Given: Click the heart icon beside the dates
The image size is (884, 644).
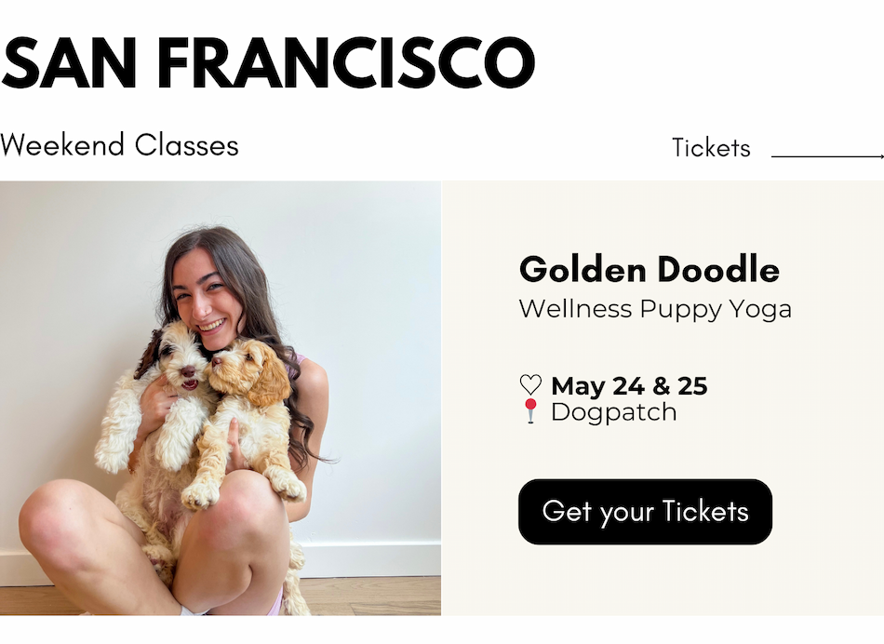Looking at the screenshot, I should [x=530, y=385].
